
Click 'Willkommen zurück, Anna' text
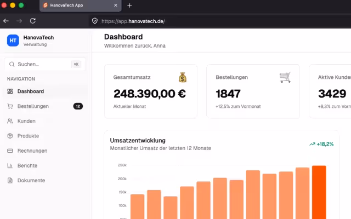[135, 46]
